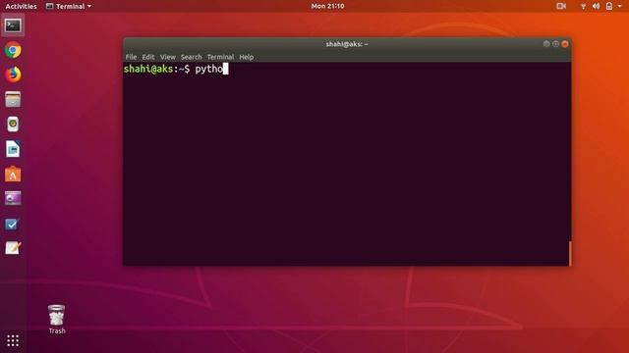Click the typed 'pytho' command text
The image size is (629, 353).
pos(209,70)
